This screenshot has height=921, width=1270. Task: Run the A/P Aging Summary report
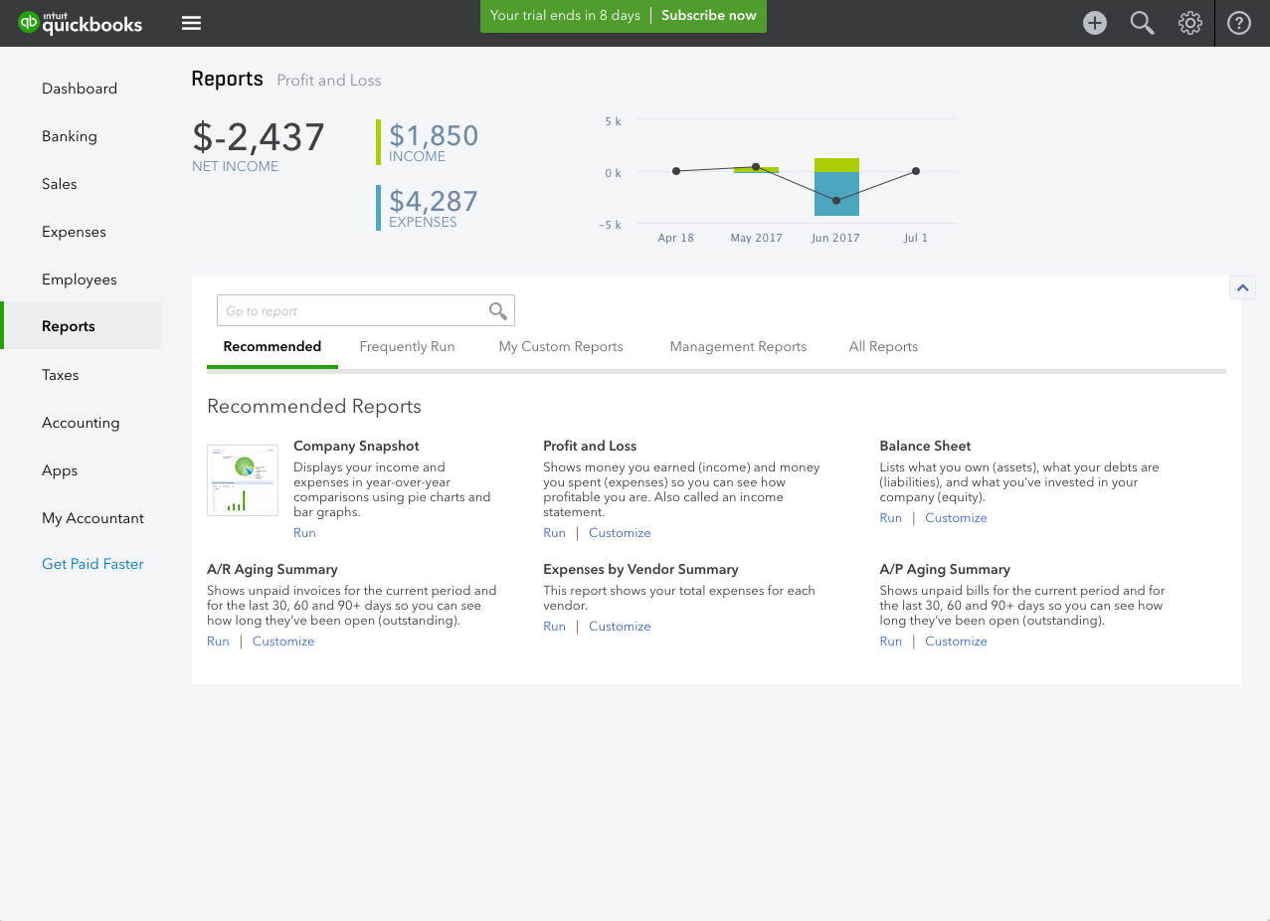(x=891, y=642)
